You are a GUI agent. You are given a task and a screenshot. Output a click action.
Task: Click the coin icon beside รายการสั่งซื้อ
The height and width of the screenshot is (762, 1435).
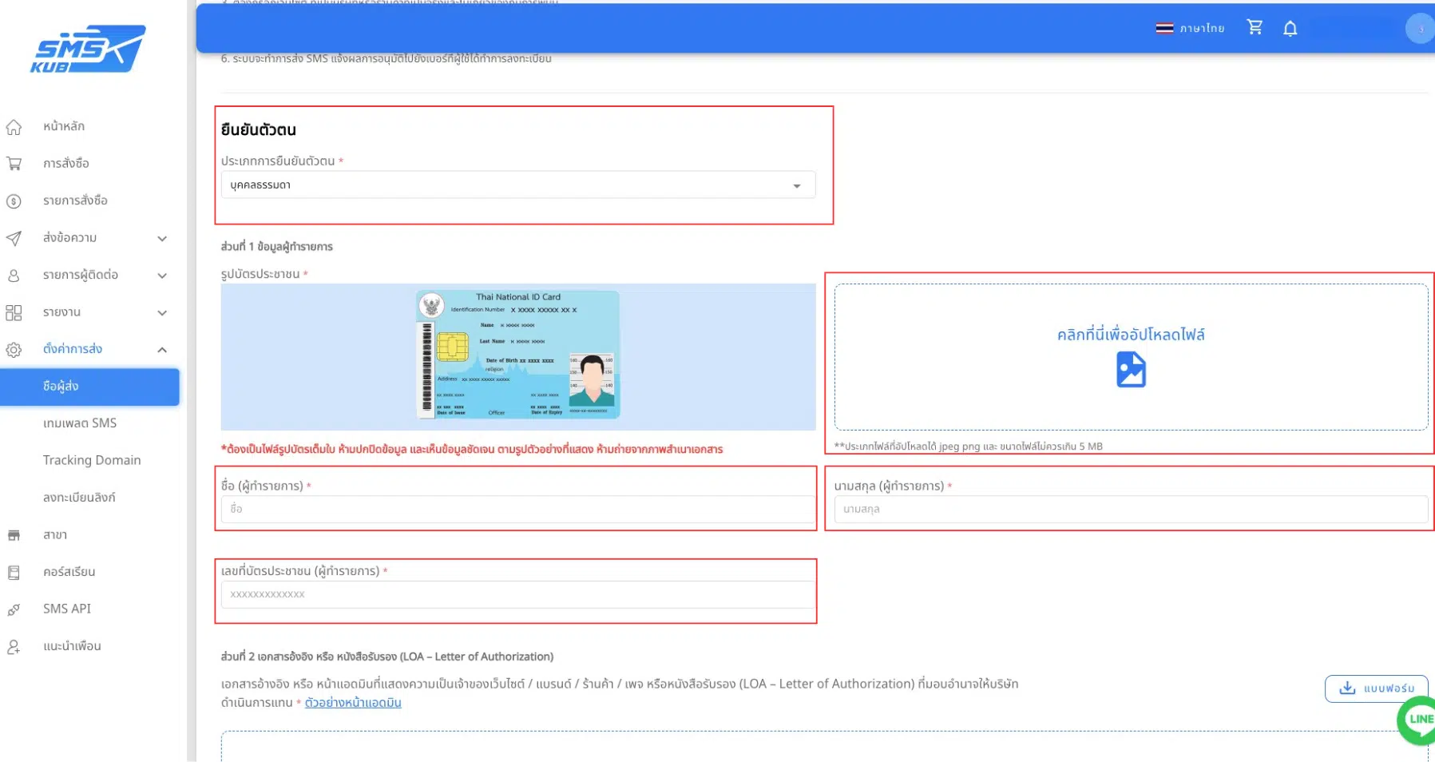(14, 201)
